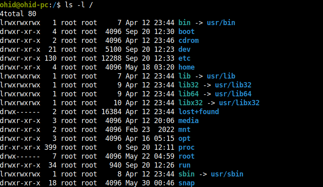Select the proc directory name

click(186, 147)
